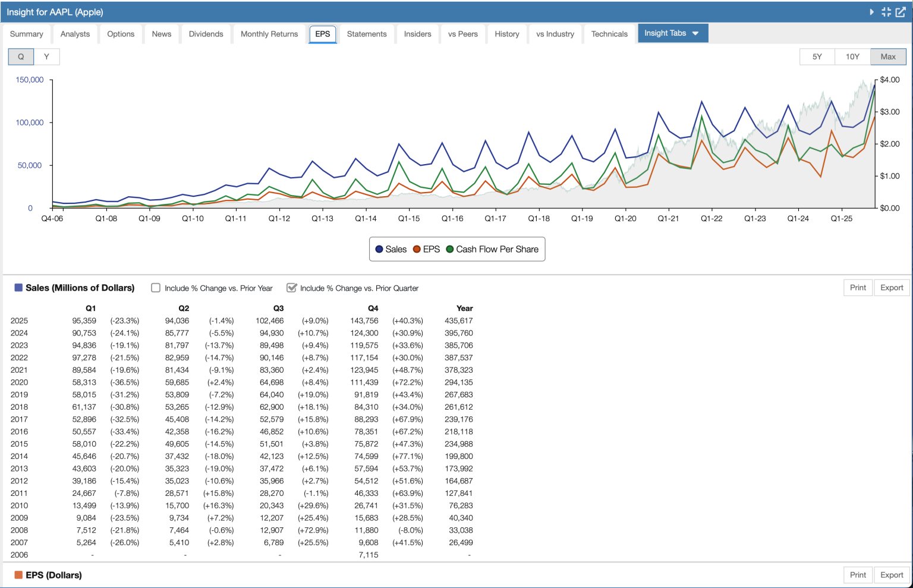Switch to yearly view with Y button
The height and width of the screenshot is (588, 913).
point(46,56)
